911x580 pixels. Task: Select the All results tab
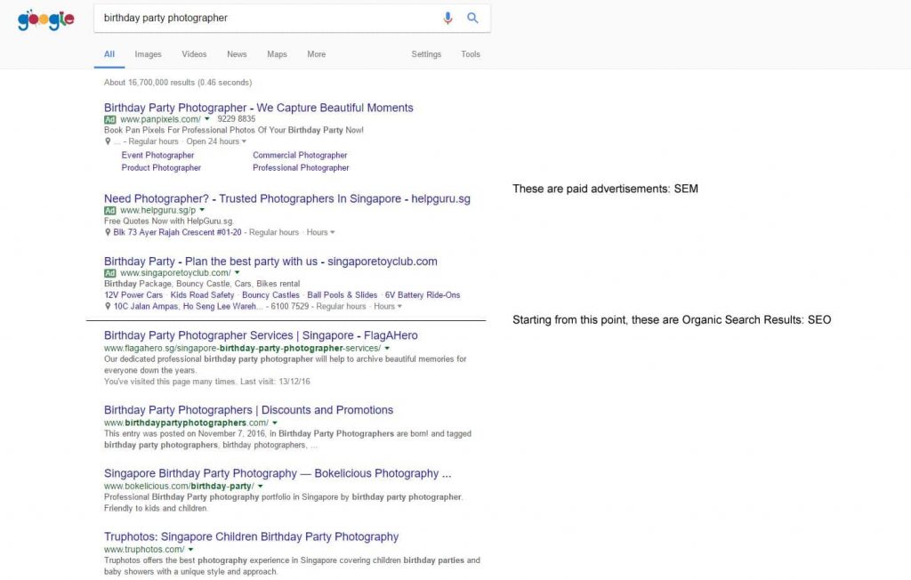point(109,54)
